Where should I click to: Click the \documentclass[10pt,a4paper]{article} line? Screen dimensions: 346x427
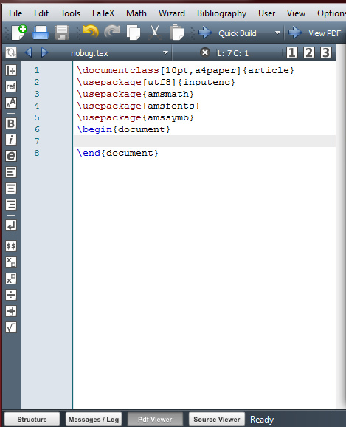pyautogui.click(x=185, y=70)
